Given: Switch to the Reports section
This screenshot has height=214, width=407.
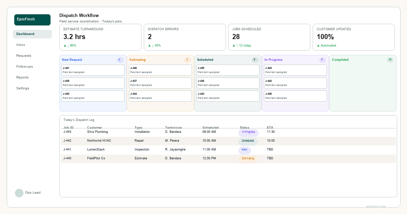Looking at the screenshot, I should [x=22, y=77].
